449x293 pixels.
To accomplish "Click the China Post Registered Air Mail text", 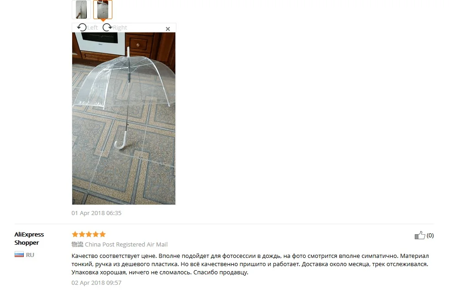I will tap(126, 244).
